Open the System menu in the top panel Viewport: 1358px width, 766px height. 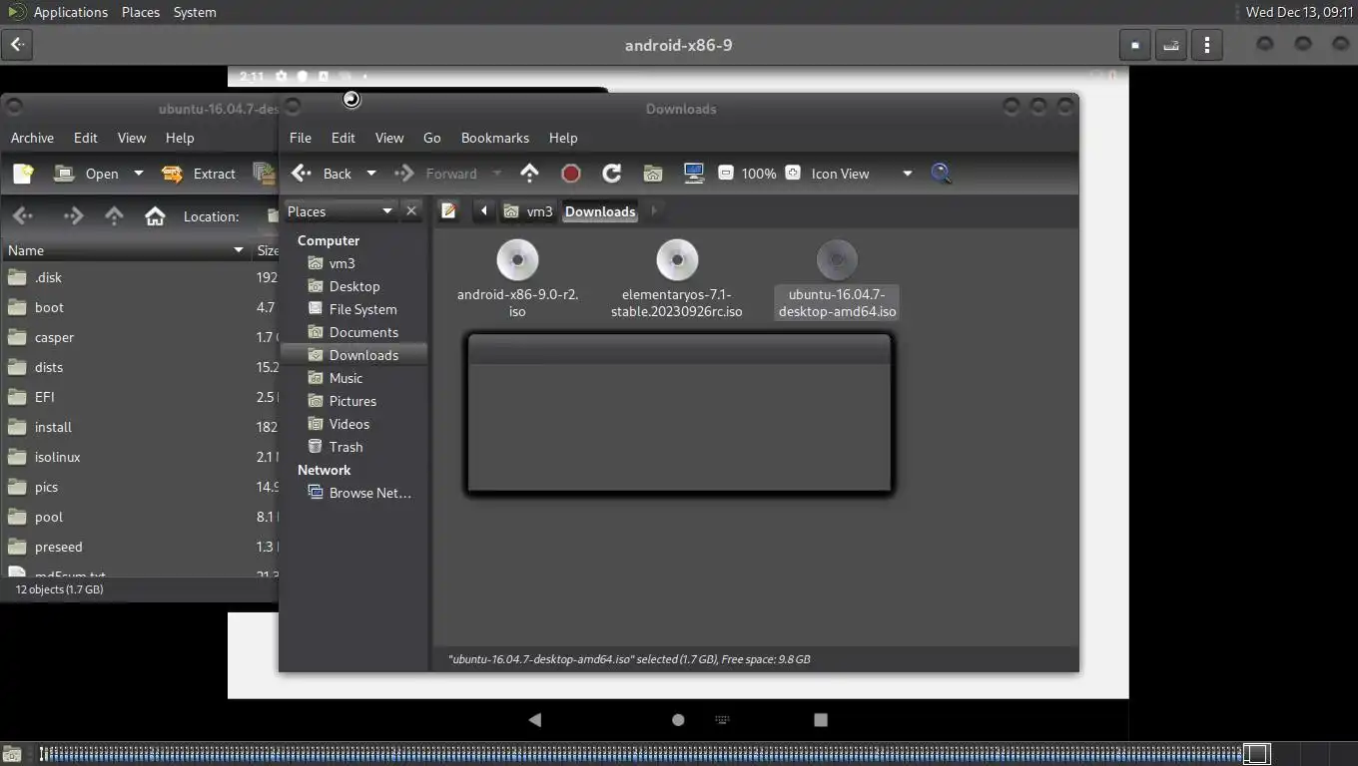pyautogui.click(x=195, y=12)
